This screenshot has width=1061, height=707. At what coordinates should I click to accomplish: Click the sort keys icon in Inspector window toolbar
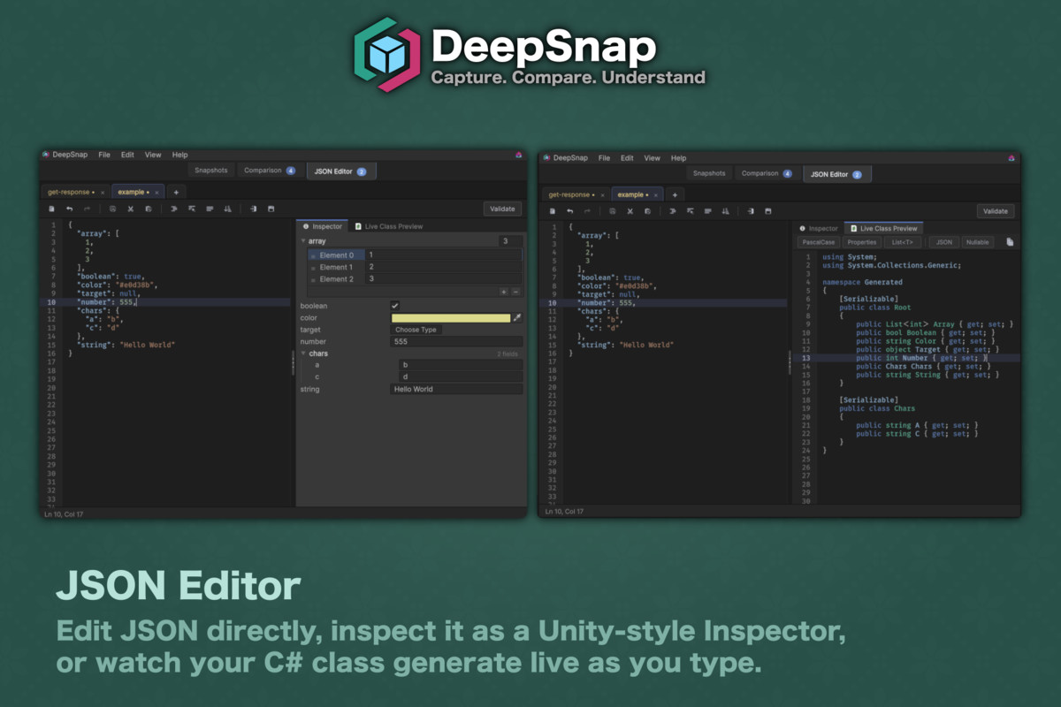227,209
